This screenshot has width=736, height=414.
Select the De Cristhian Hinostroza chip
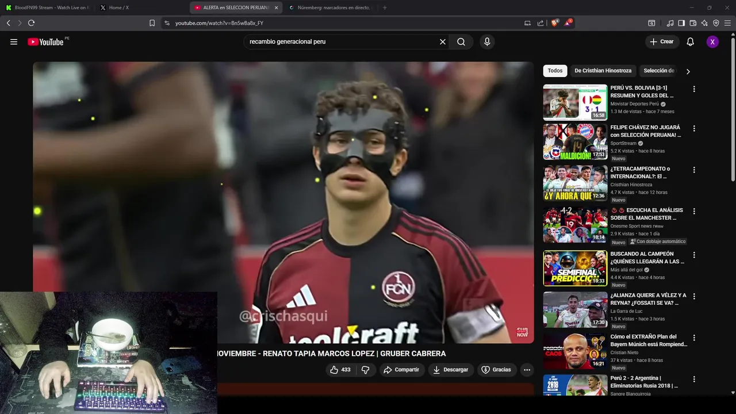point(603,71)
